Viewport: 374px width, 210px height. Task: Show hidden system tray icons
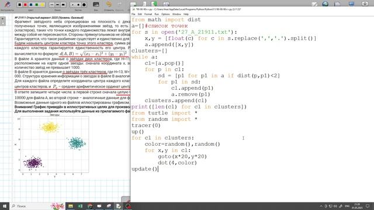(321, 206)
